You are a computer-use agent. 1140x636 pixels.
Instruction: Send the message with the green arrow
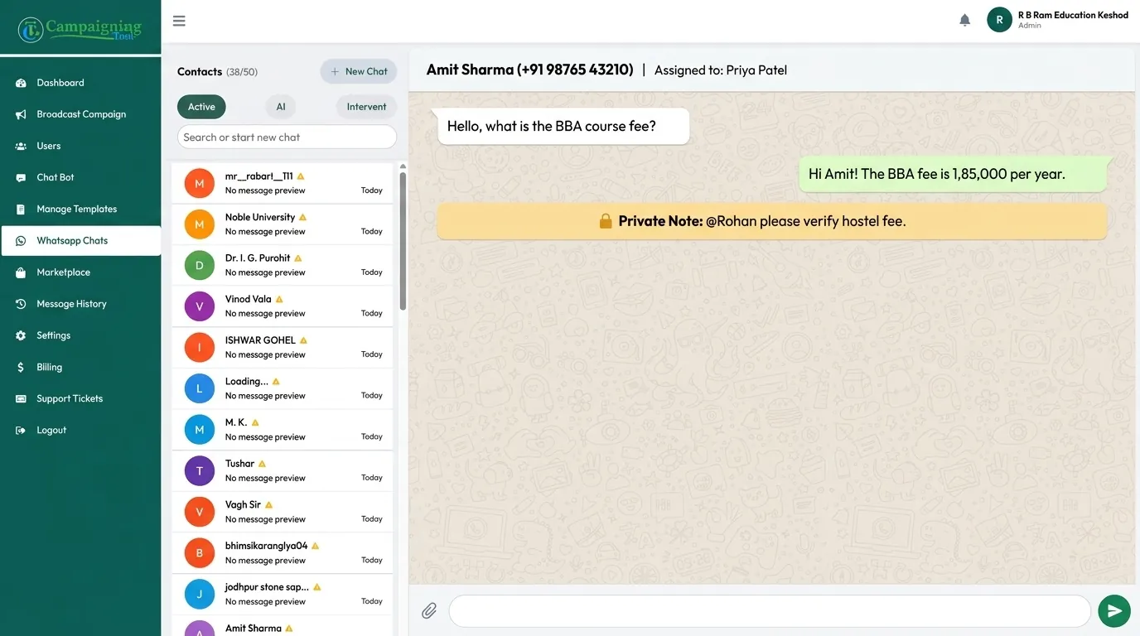pos(1114,611)
